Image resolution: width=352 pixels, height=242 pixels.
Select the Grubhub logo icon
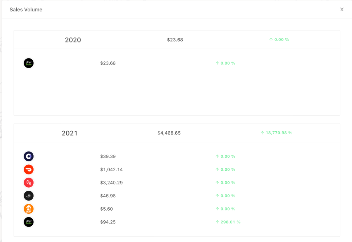coord(29,183)
